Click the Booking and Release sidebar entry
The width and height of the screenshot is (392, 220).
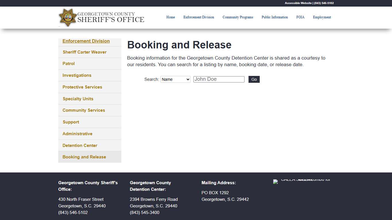tap(84, 157)
